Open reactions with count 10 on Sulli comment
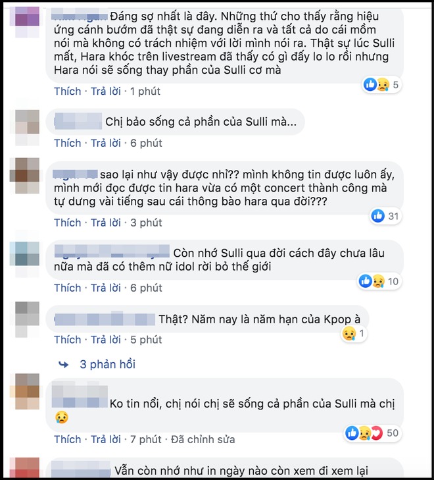 pyautogui.click(x=379, y=281)
